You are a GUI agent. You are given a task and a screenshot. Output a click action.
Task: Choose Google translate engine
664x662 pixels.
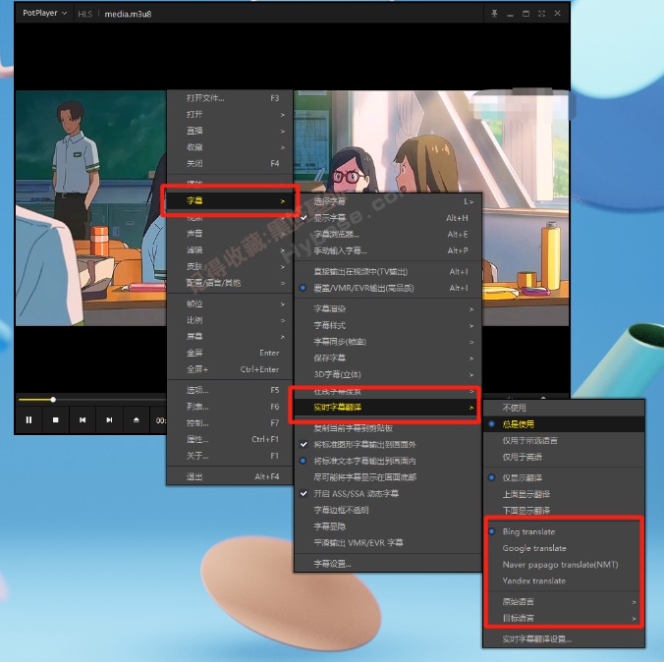tap(564, 548)
